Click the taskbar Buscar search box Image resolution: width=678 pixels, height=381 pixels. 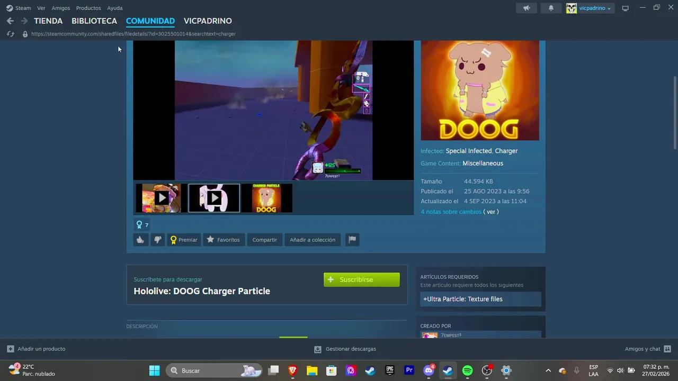pos(215,370)
